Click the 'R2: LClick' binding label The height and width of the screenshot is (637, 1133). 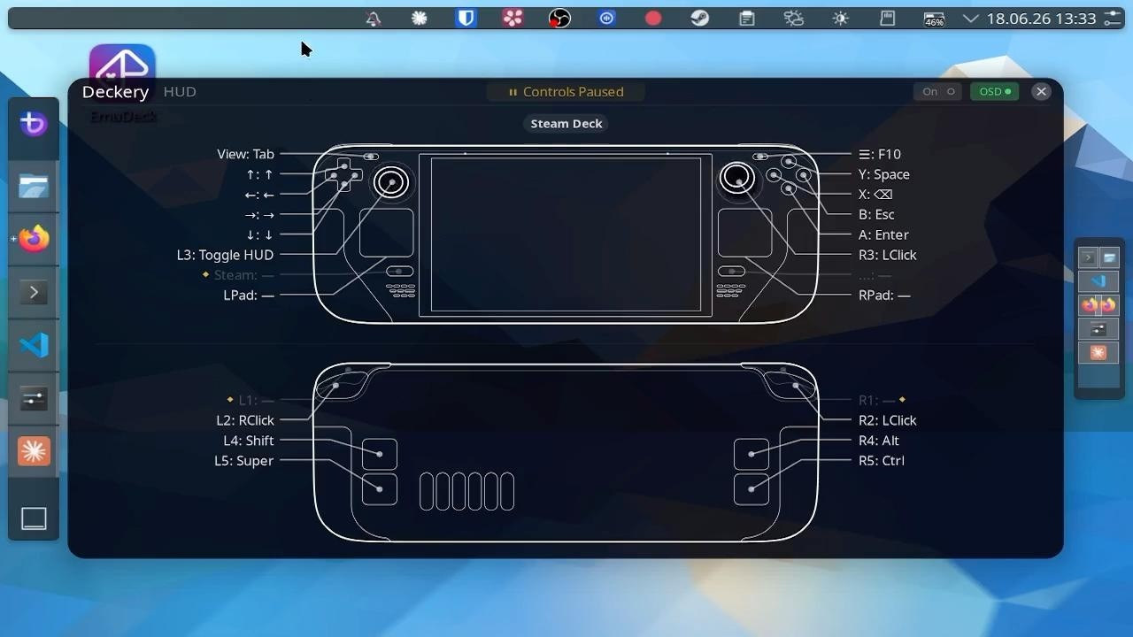(888, 420)
